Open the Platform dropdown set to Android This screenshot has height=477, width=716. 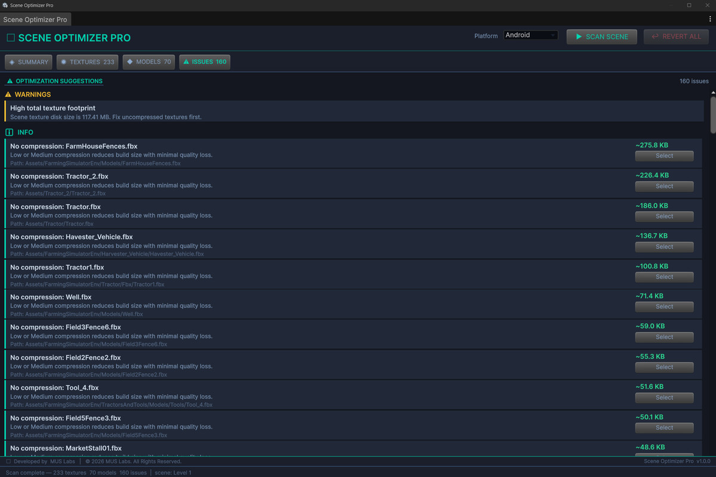(x=531, y=35)
